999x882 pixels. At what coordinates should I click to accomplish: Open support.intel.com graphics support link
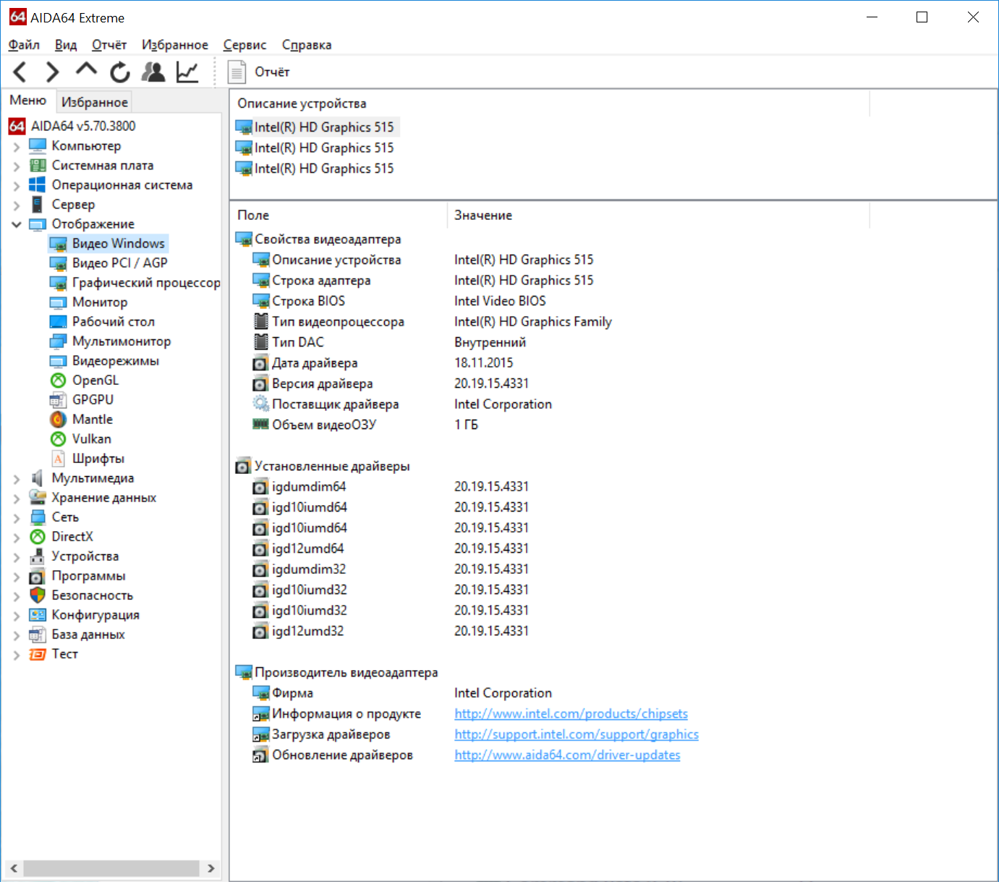[577, 734]
